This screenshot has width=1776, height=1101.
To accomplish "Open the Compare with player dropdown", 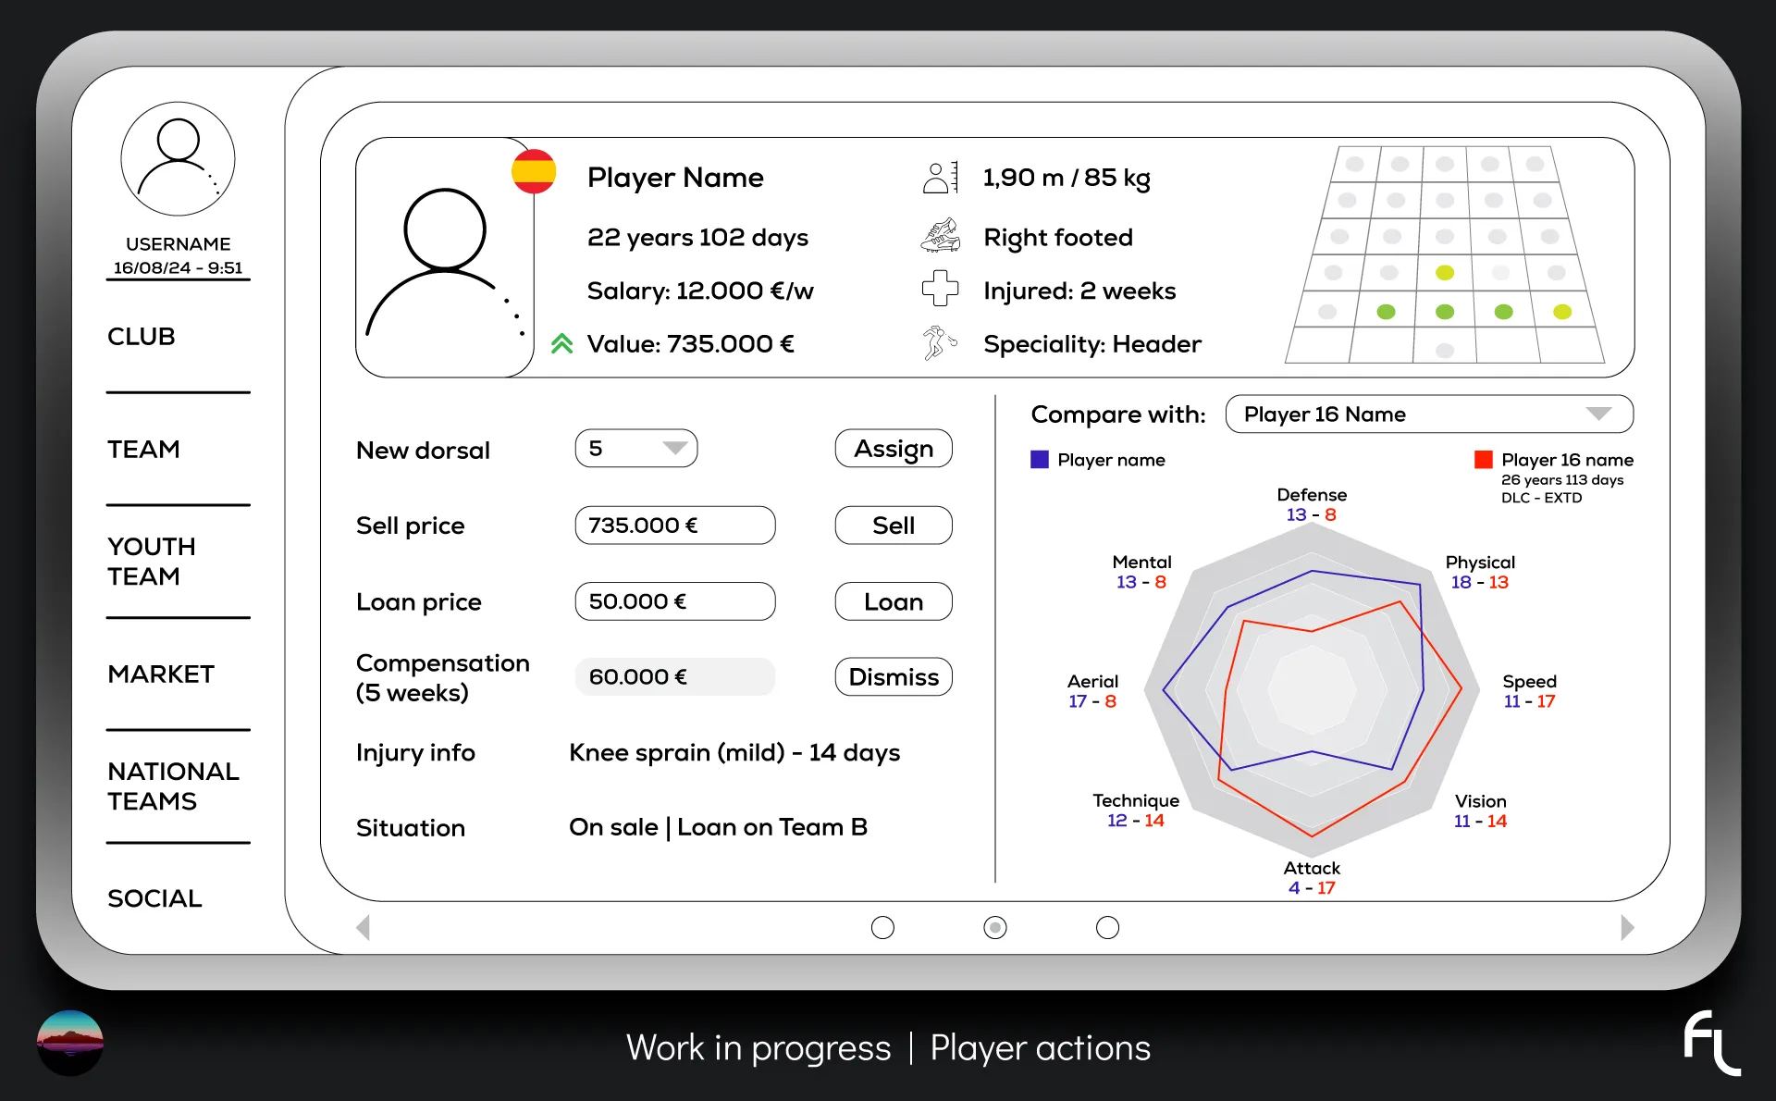I will (1429, 414).
